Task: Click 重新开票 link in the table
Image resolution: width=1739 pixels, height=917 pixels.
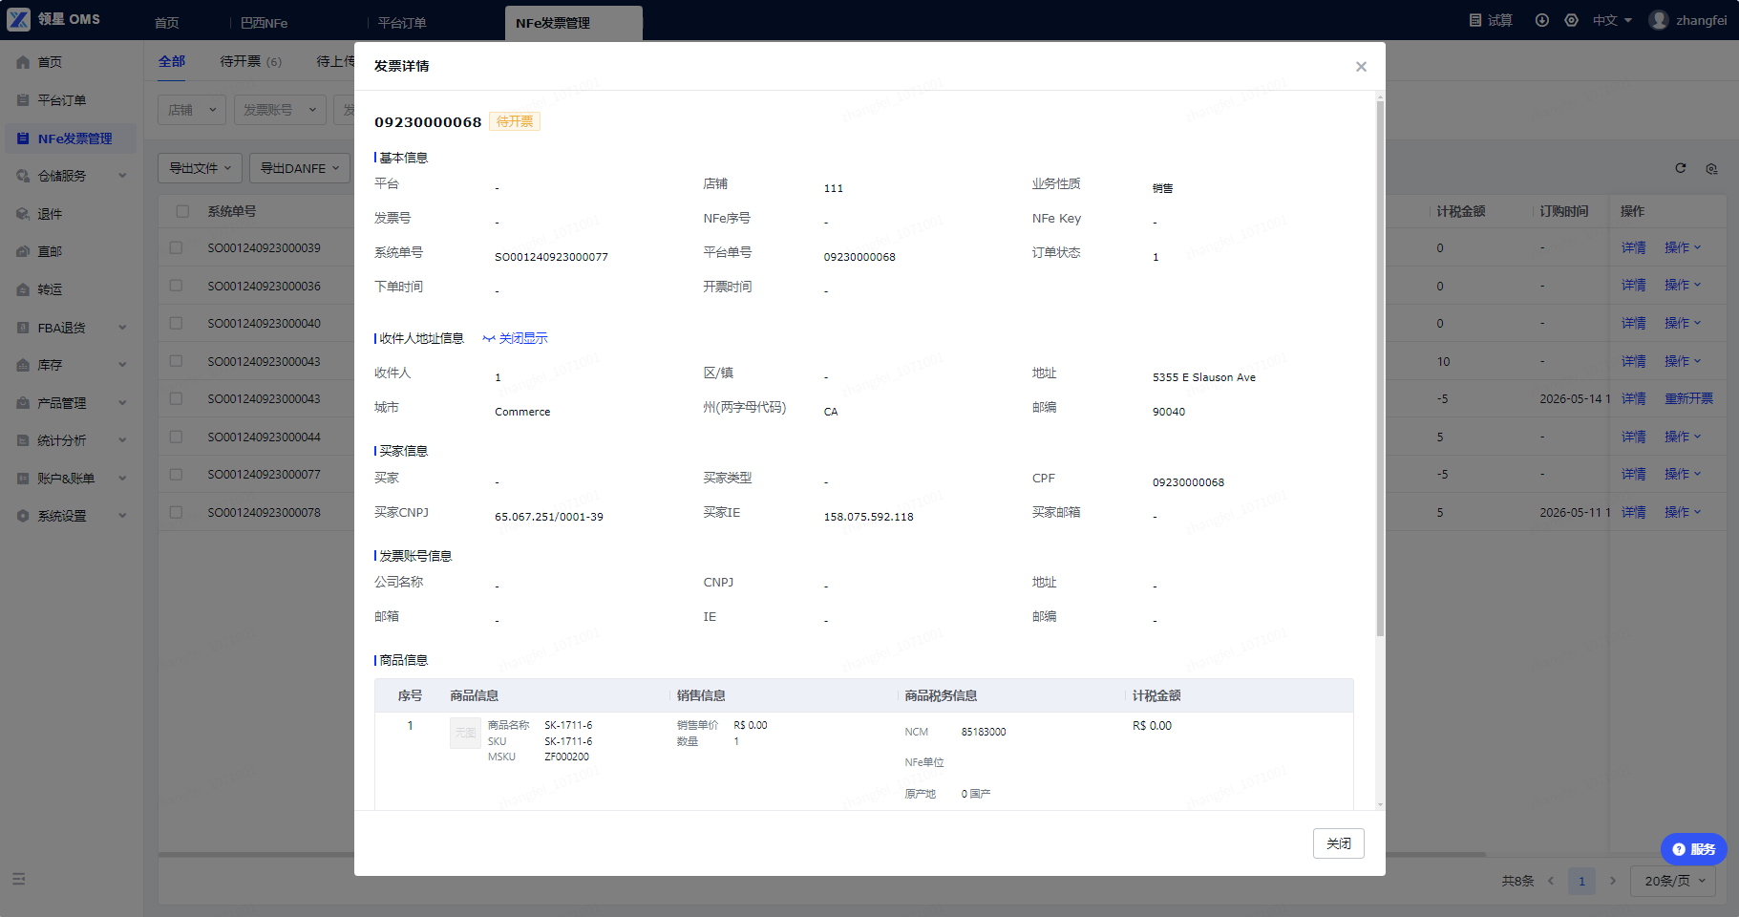Action: point(1688,398)
